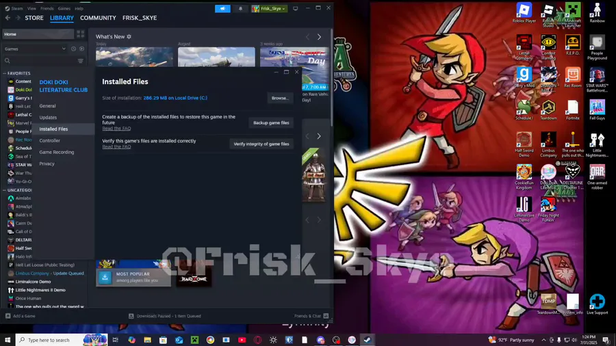The width and height of the screenshot is (616, 346).
Task: Open the Friends & Chat icon
Action: (326, 316)
